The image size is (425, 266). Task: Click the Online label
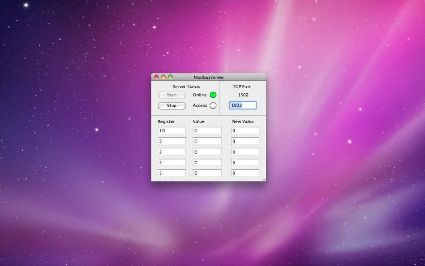(200, 95)
